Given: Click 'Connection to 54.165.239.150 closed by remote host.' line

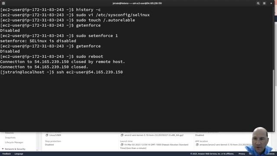Looking at the screenshot, I should (62, 62).
